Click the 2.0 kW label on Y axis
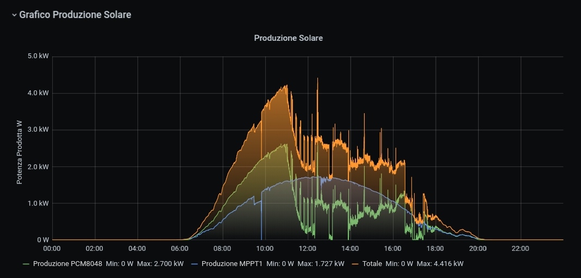The height and width of the screenshot is (278, 581). coord(38,166)
